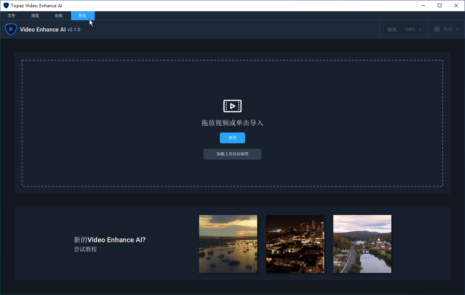Close the Topaz Video Enhance AI window

coord(456,5)
